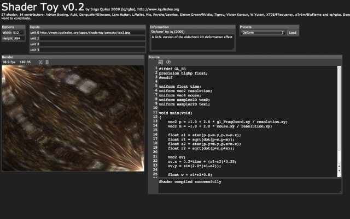Click the 'Deform' by iq title field

pos(191,33)
